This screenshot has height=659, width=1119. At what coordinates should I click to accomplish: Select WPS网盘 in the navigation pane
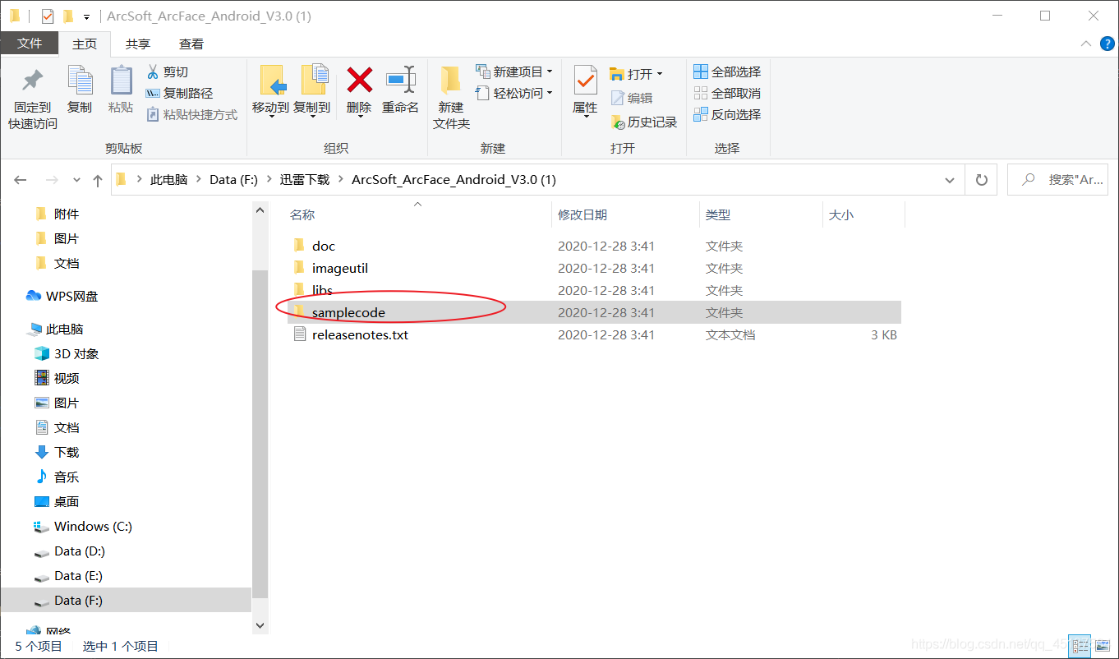(62, 296)
